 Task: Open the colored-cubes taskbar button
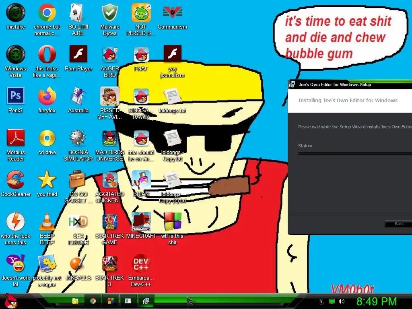point(111,301)
